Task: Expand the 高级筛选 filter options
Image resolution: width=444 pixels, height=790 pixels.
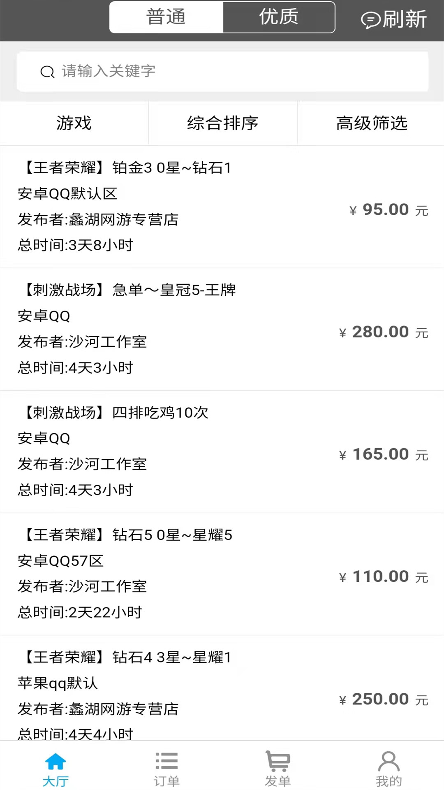Action: [372, 123]
